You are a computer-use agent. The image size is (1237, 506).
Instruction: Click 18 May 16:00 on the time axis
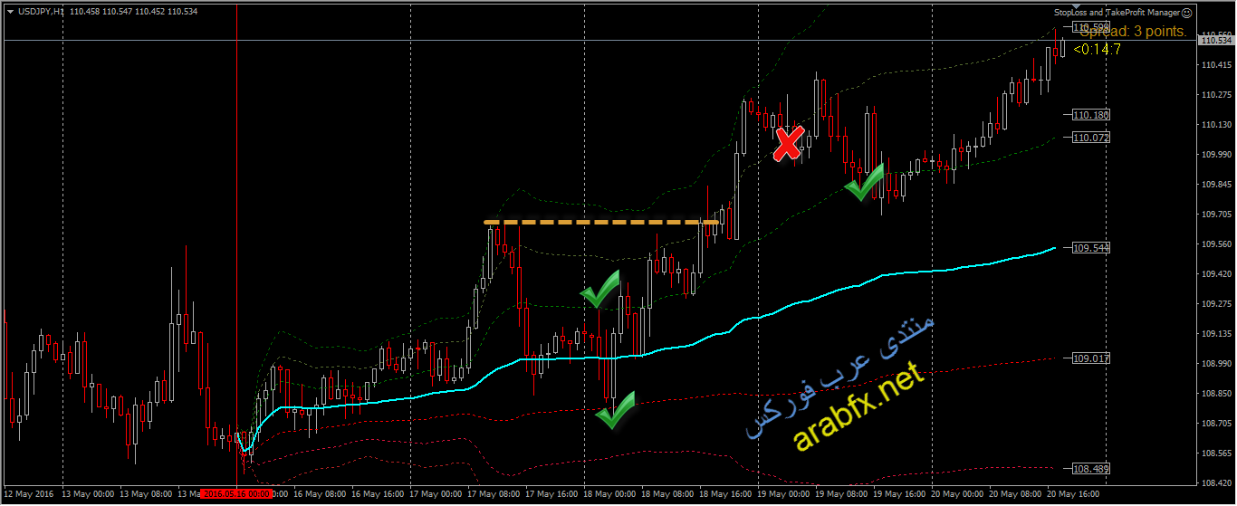coord(725,495)
